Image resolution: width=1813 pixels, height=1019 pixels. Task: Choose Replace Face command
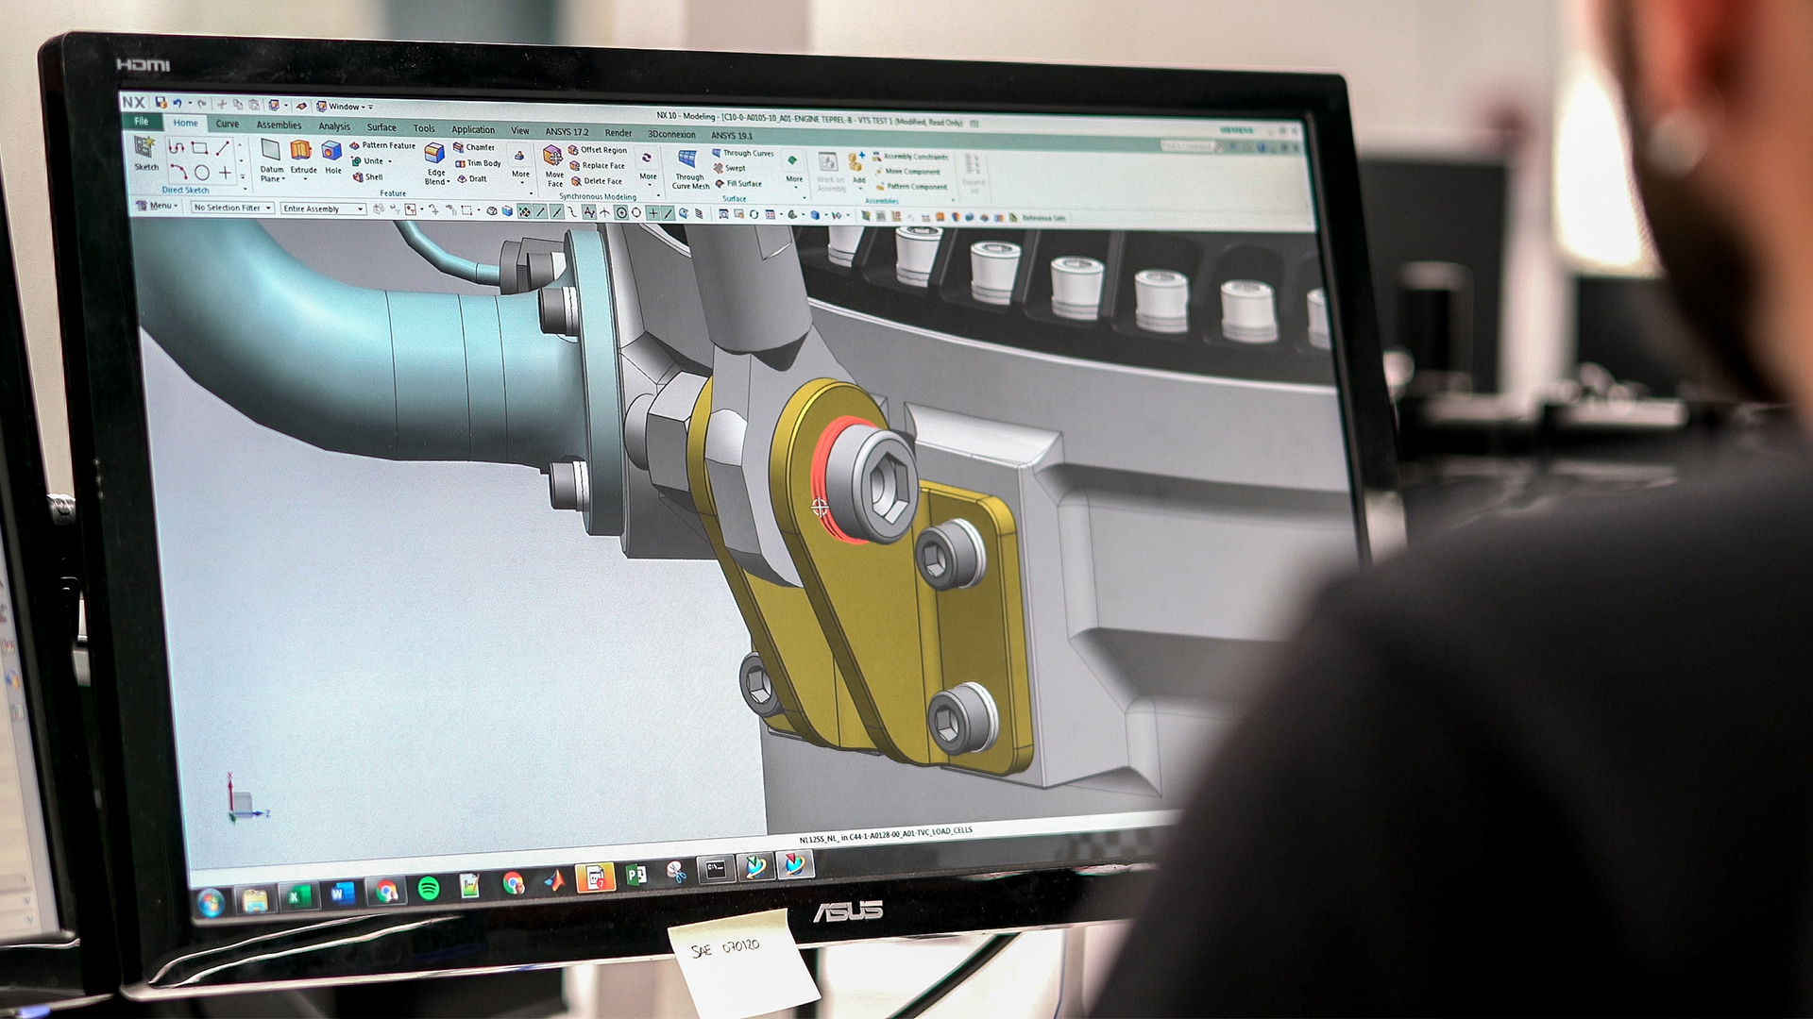point(597,165)
